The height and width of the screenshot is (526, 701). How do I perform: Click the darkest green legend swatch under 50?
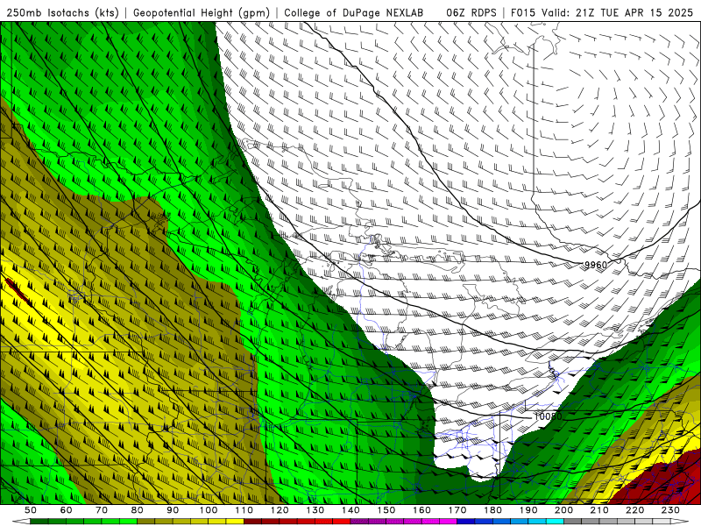[39, 521]
